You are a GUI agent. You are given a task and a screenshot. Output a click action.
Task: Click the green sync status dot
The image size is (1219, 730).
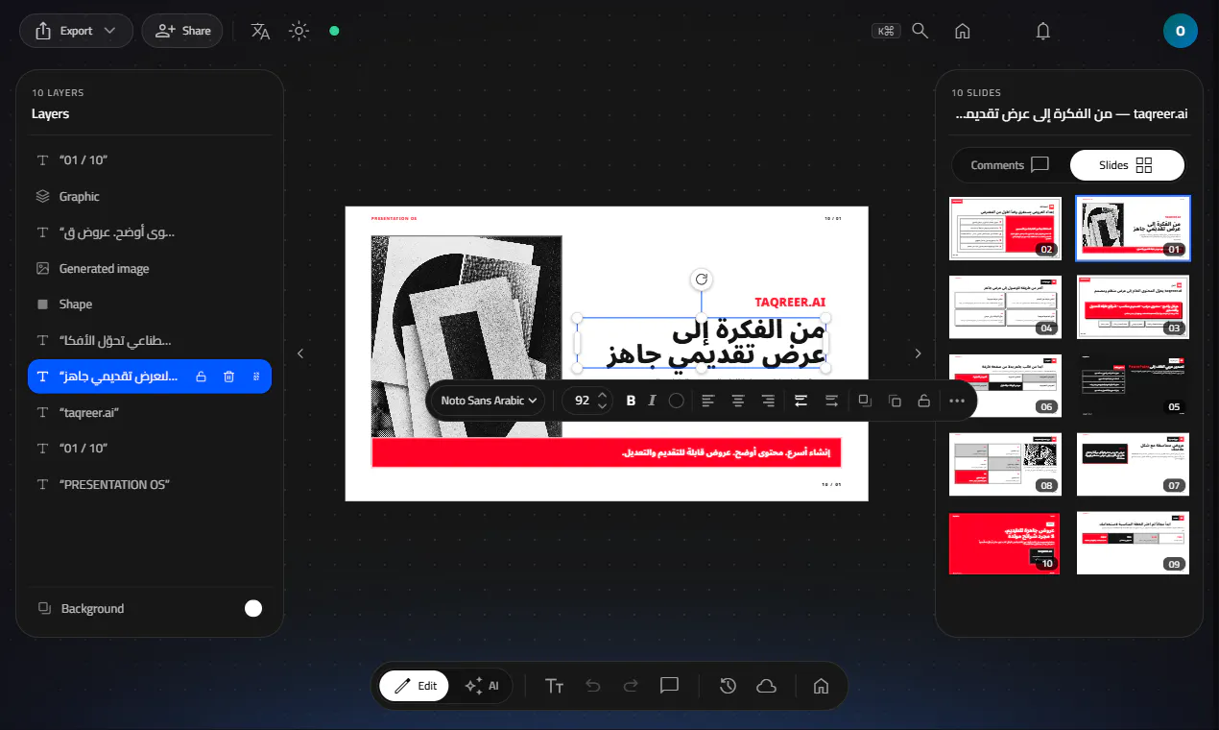[x=334, y=31]
